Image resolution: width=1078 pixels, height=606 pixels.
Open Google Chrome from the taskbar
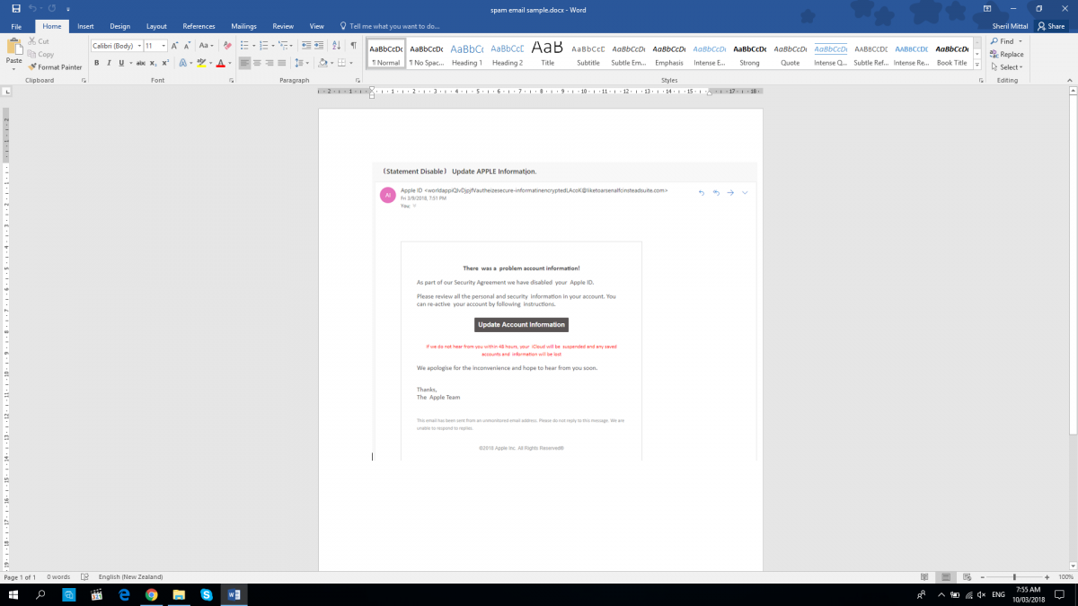(x=152, y=595)
